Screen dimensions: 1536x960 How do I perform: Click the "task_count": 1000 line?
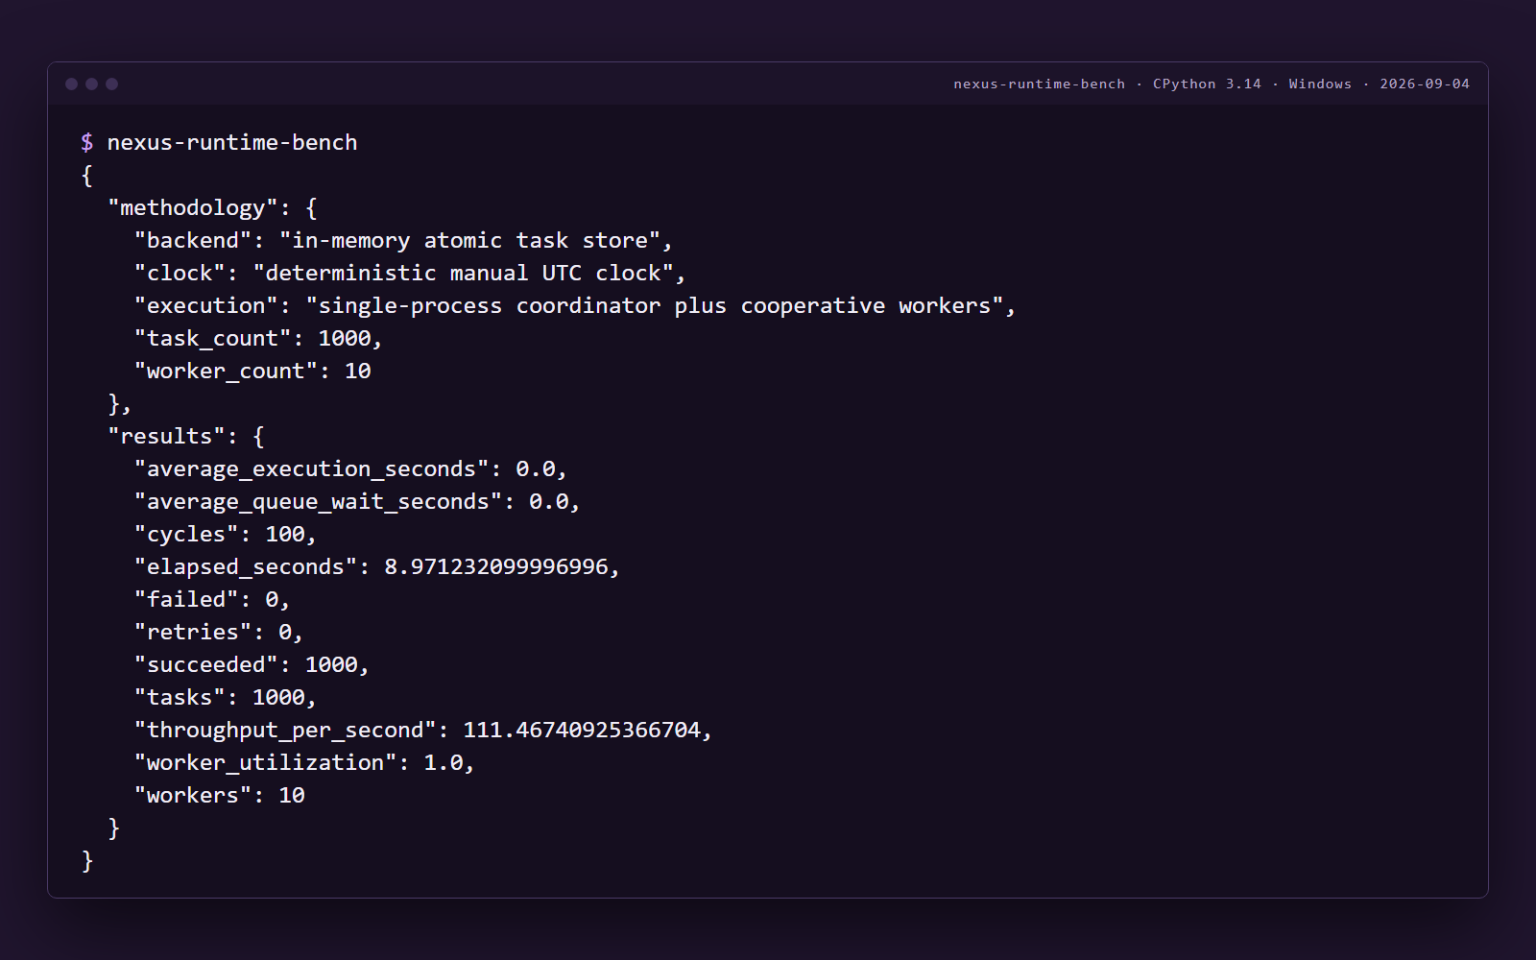coord(258,339)
